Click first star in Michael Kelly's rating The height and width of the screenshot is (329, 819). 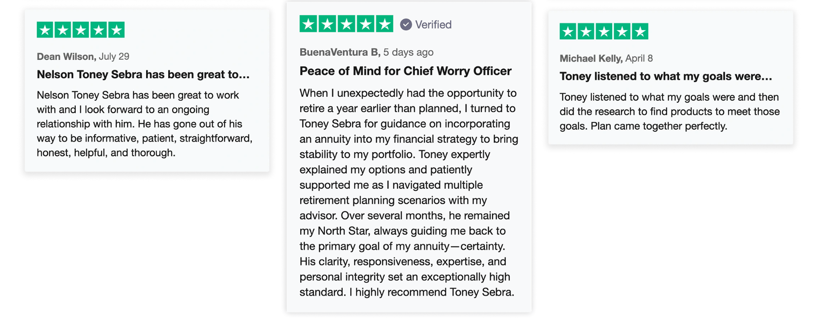pos(568,32)
